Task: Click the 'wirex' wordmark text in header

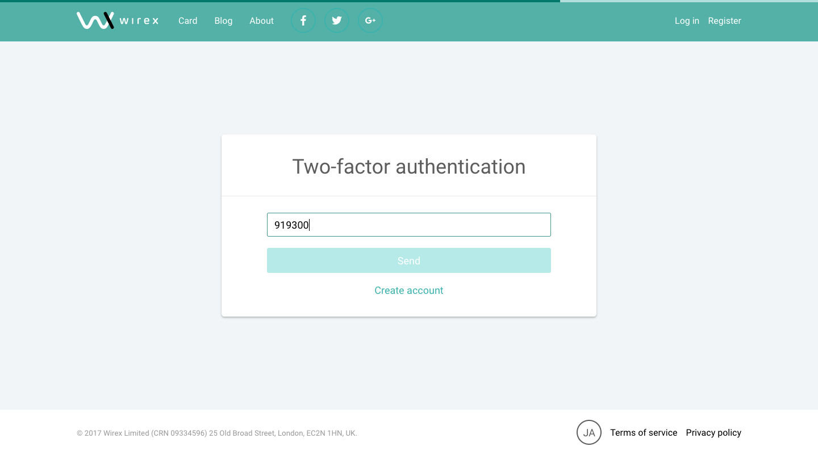Action: (139, 21)
